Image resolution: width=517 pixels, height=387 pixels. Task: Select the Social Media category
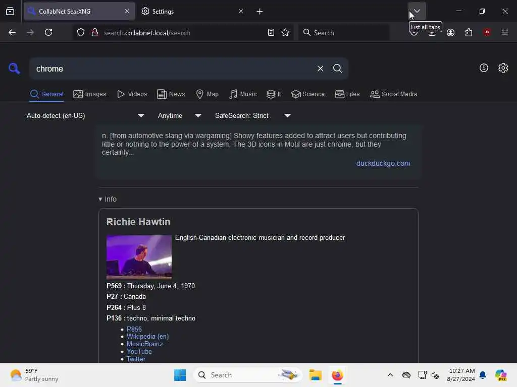coord(393,94)
